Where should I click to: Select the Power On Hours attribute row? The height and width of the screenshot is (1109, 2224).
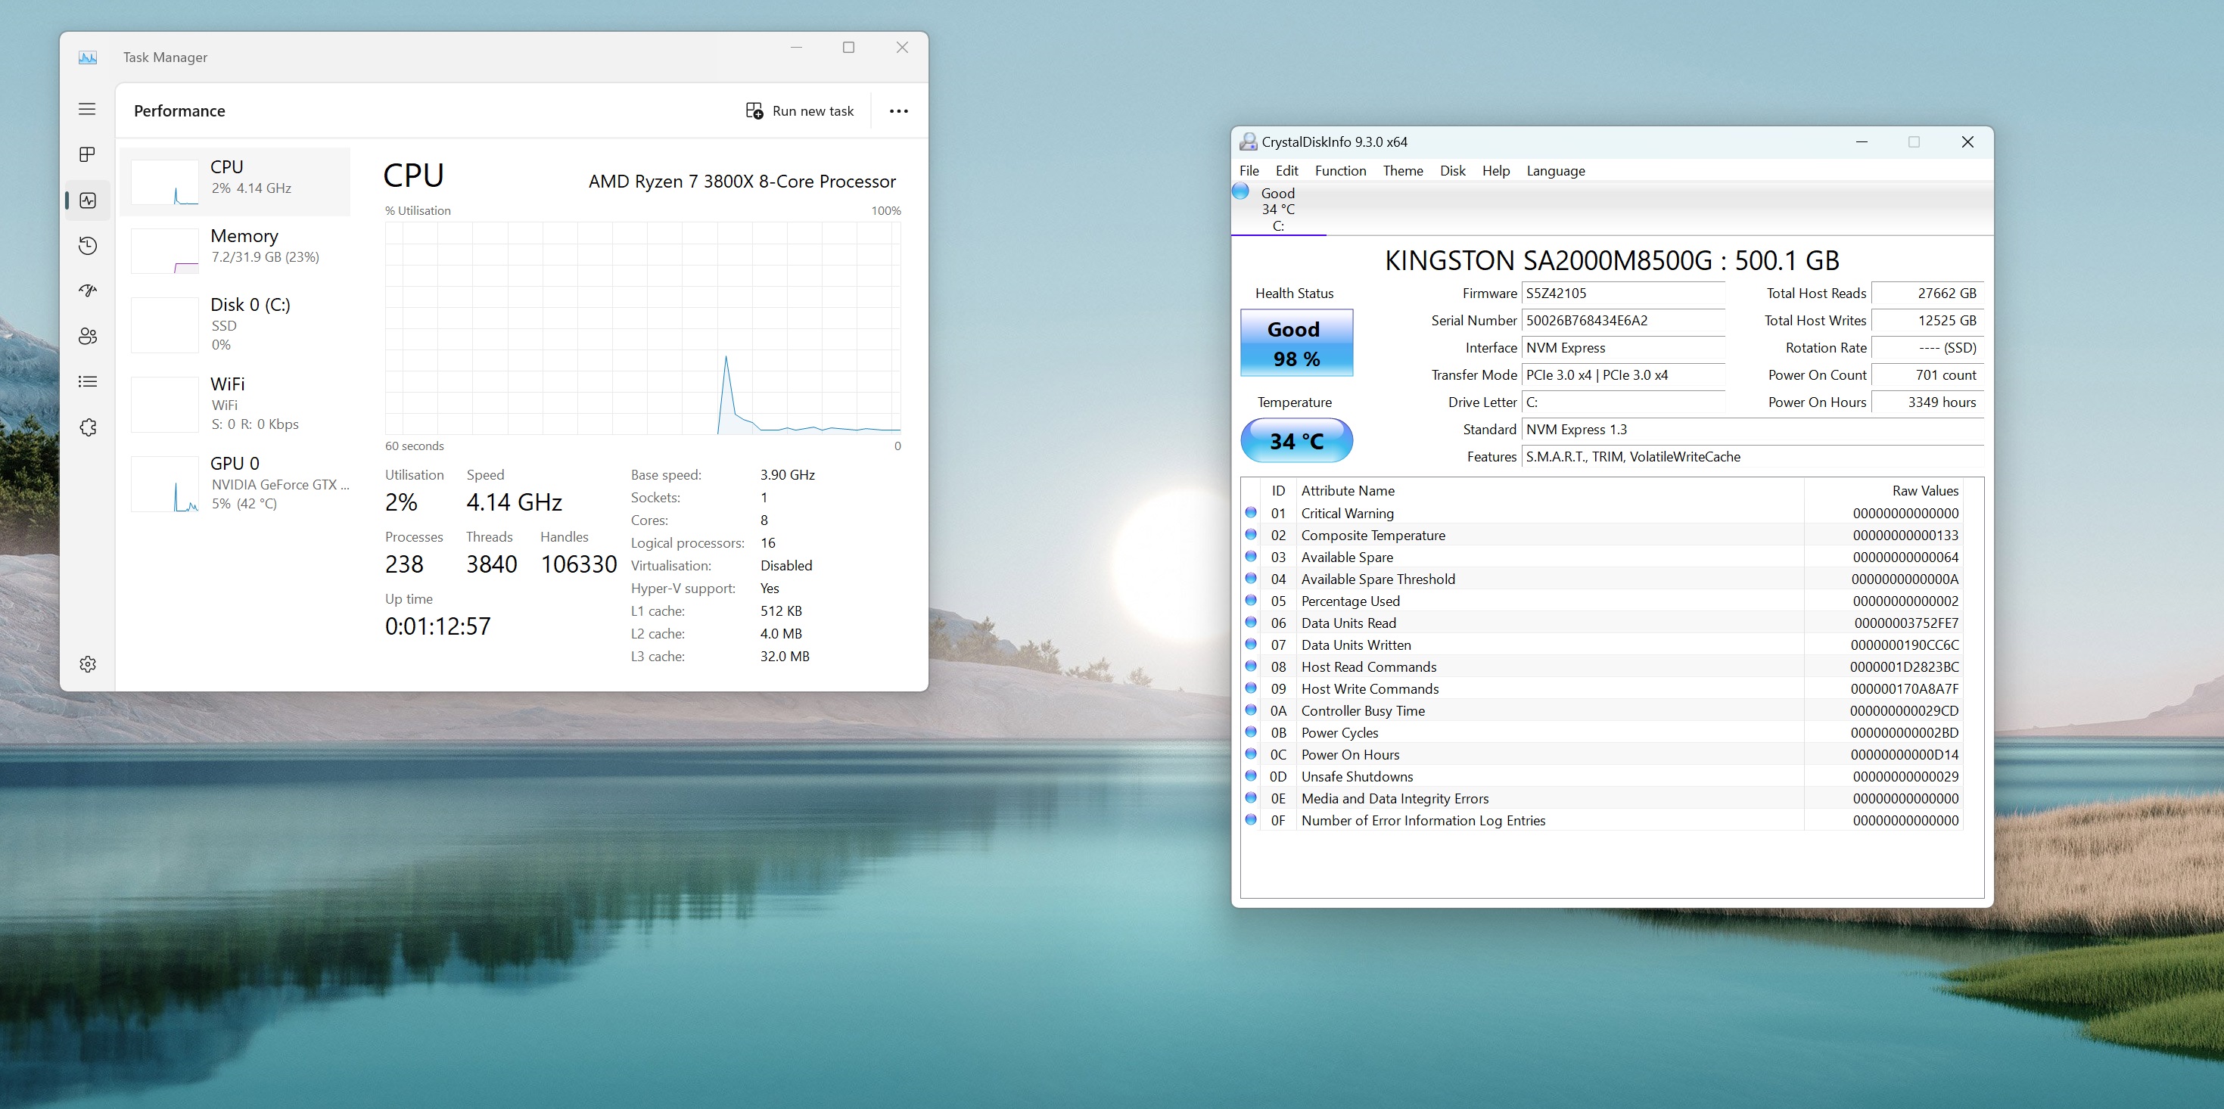(x=1603, y=754)
